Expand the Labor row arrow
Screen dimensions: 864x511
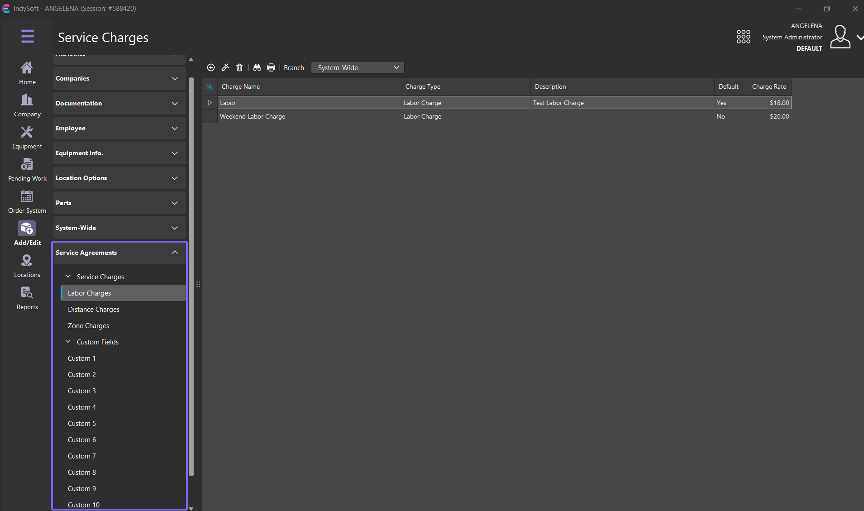(x=210, y=103)
